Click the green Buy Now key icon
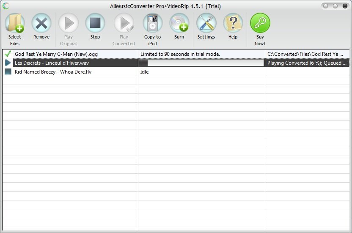Image resolution: width=352 pixels, height=233 pixels. [x=260, y=23]
